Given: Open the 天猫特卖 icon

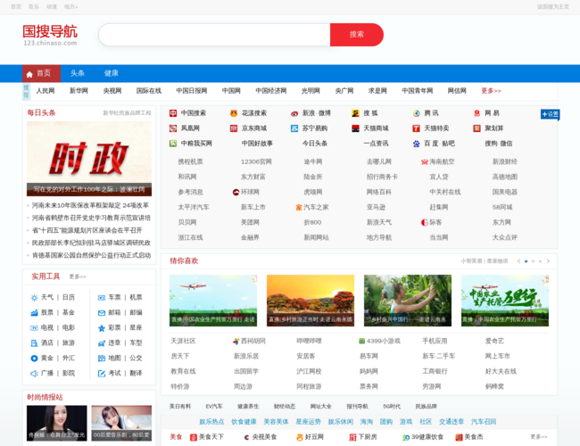Looking at the screenshot, I should (x=416, y=128).
